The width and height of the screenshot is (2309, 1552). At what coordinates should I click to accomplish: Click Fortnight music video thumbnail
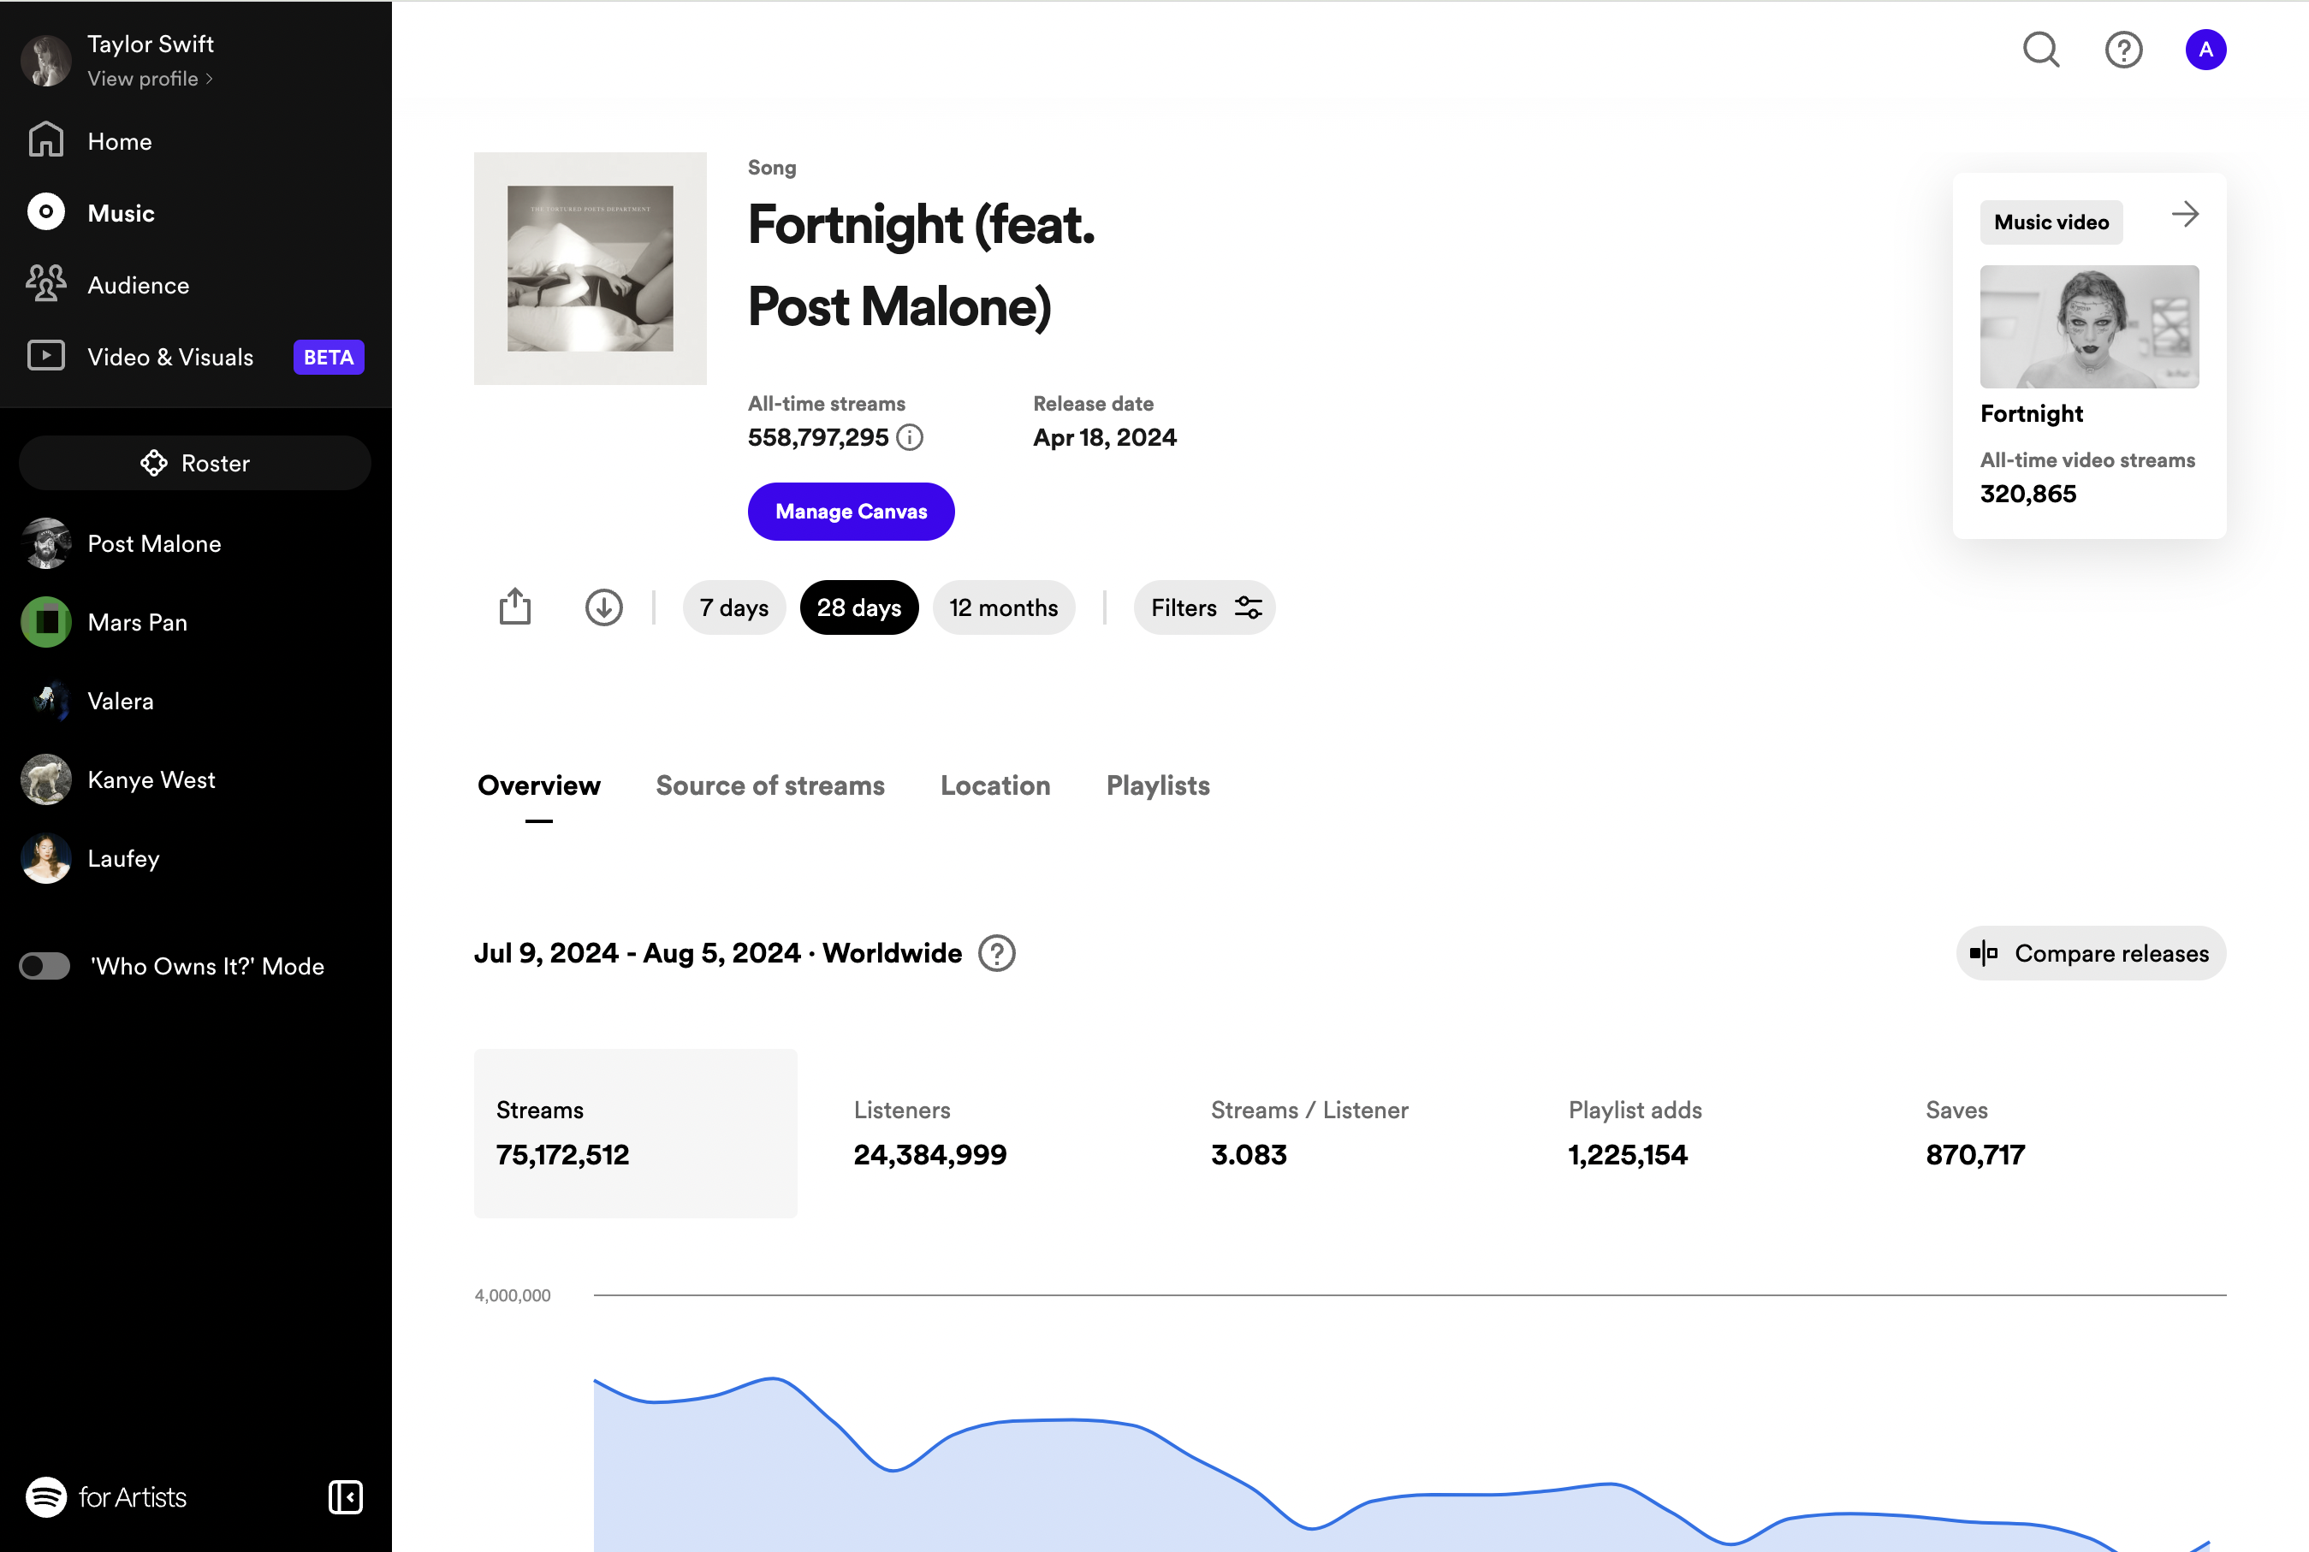coord(2089,327)
